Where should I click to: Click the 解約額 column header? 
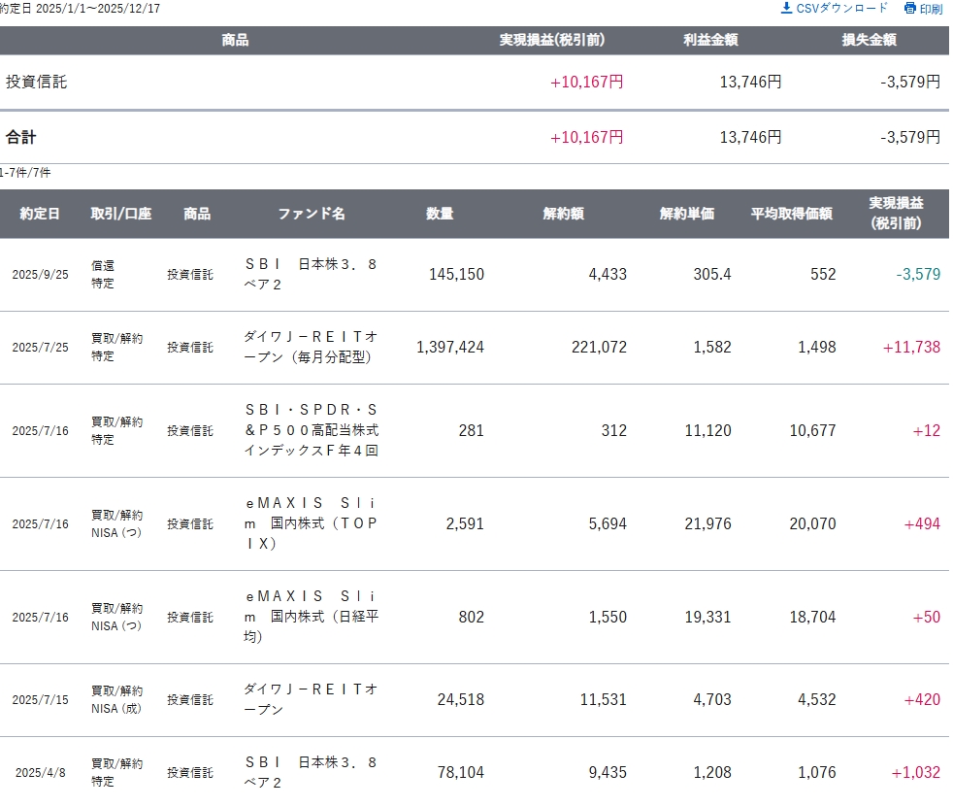coord(563,214)
